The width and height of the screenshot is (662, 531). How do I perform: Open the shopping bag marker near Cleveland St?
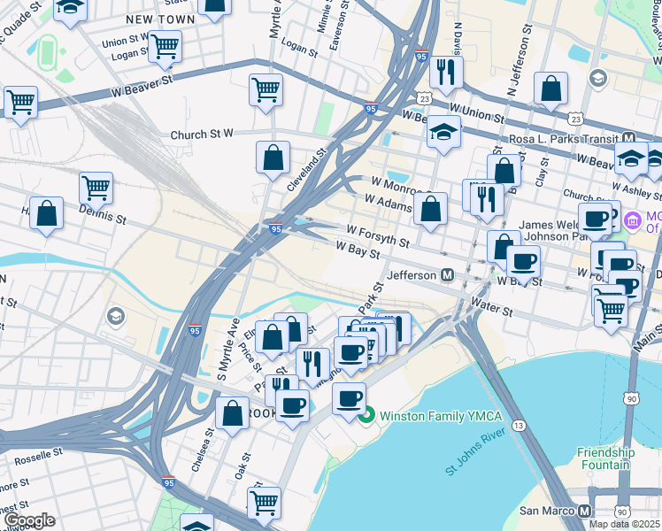[273, 158]
